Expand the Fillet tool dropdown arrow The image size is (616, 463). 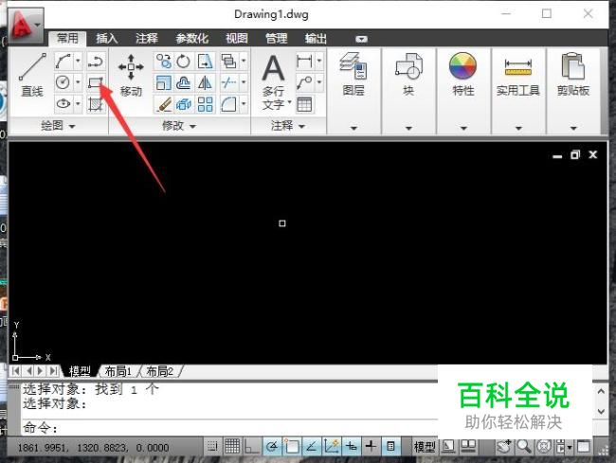(244, 104)
